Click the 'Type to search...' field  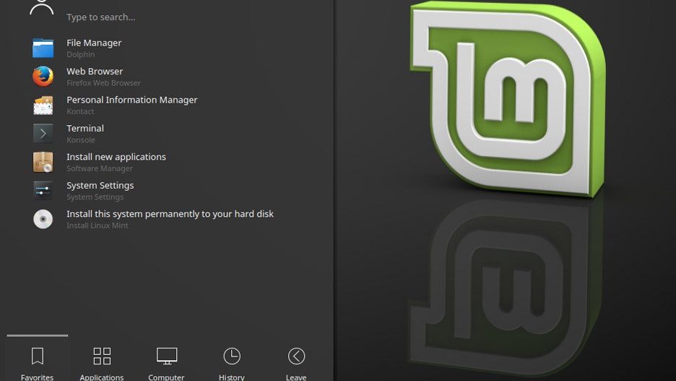point(101,17)
